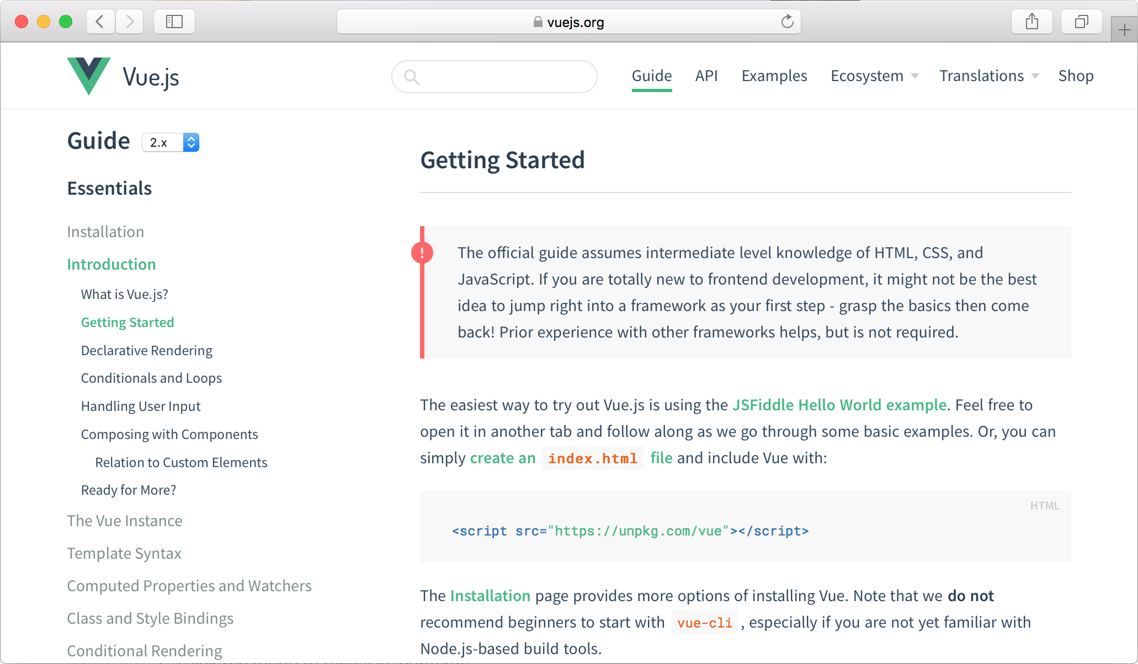Click the Safari forward arrow button

(130, 22)
